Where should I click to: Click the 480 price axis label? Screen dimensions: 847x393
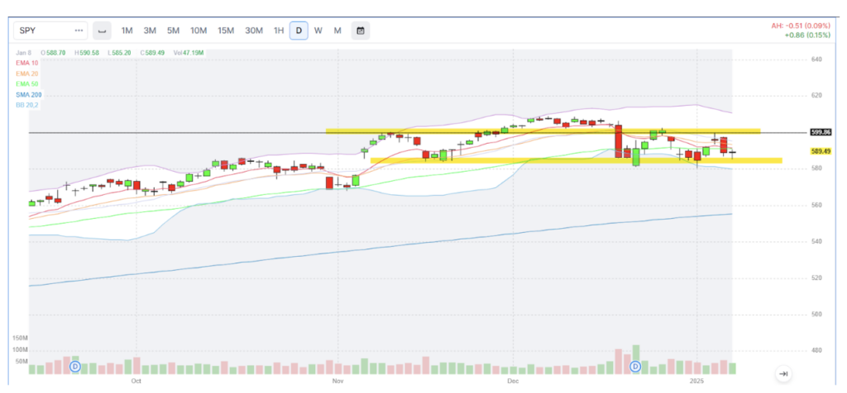(x=816, y=351)
